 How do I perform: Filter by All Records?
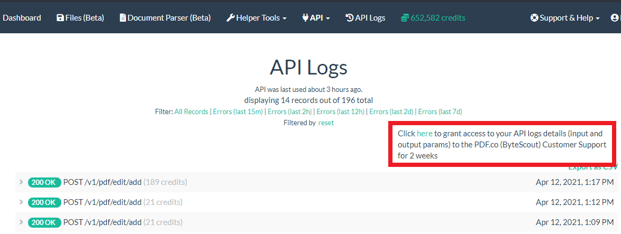tap(191, 112)
